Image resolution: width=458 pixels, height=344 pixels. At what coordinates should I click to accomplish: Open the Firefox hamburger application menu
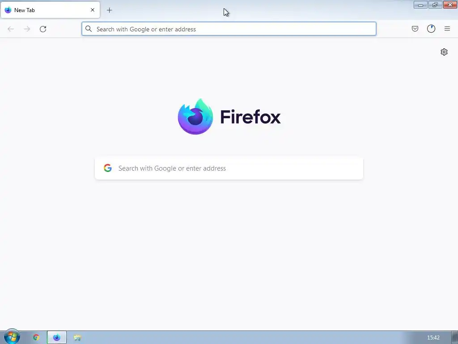447,29
